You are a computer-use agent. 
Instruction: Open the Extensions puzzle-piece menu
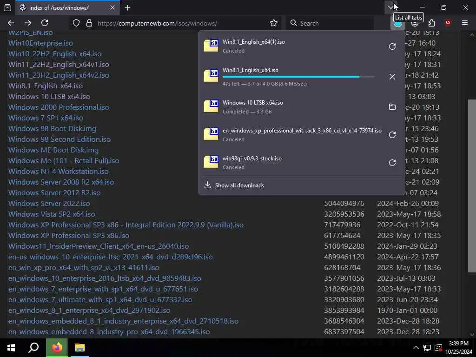point(431,23)
